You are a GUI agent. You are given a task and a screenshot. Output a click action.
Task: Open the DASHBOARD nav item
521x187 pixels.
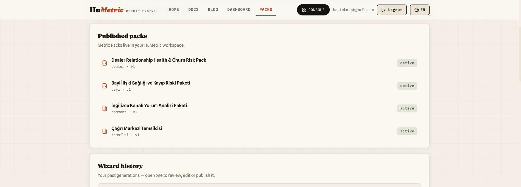(x=239, y=10)
